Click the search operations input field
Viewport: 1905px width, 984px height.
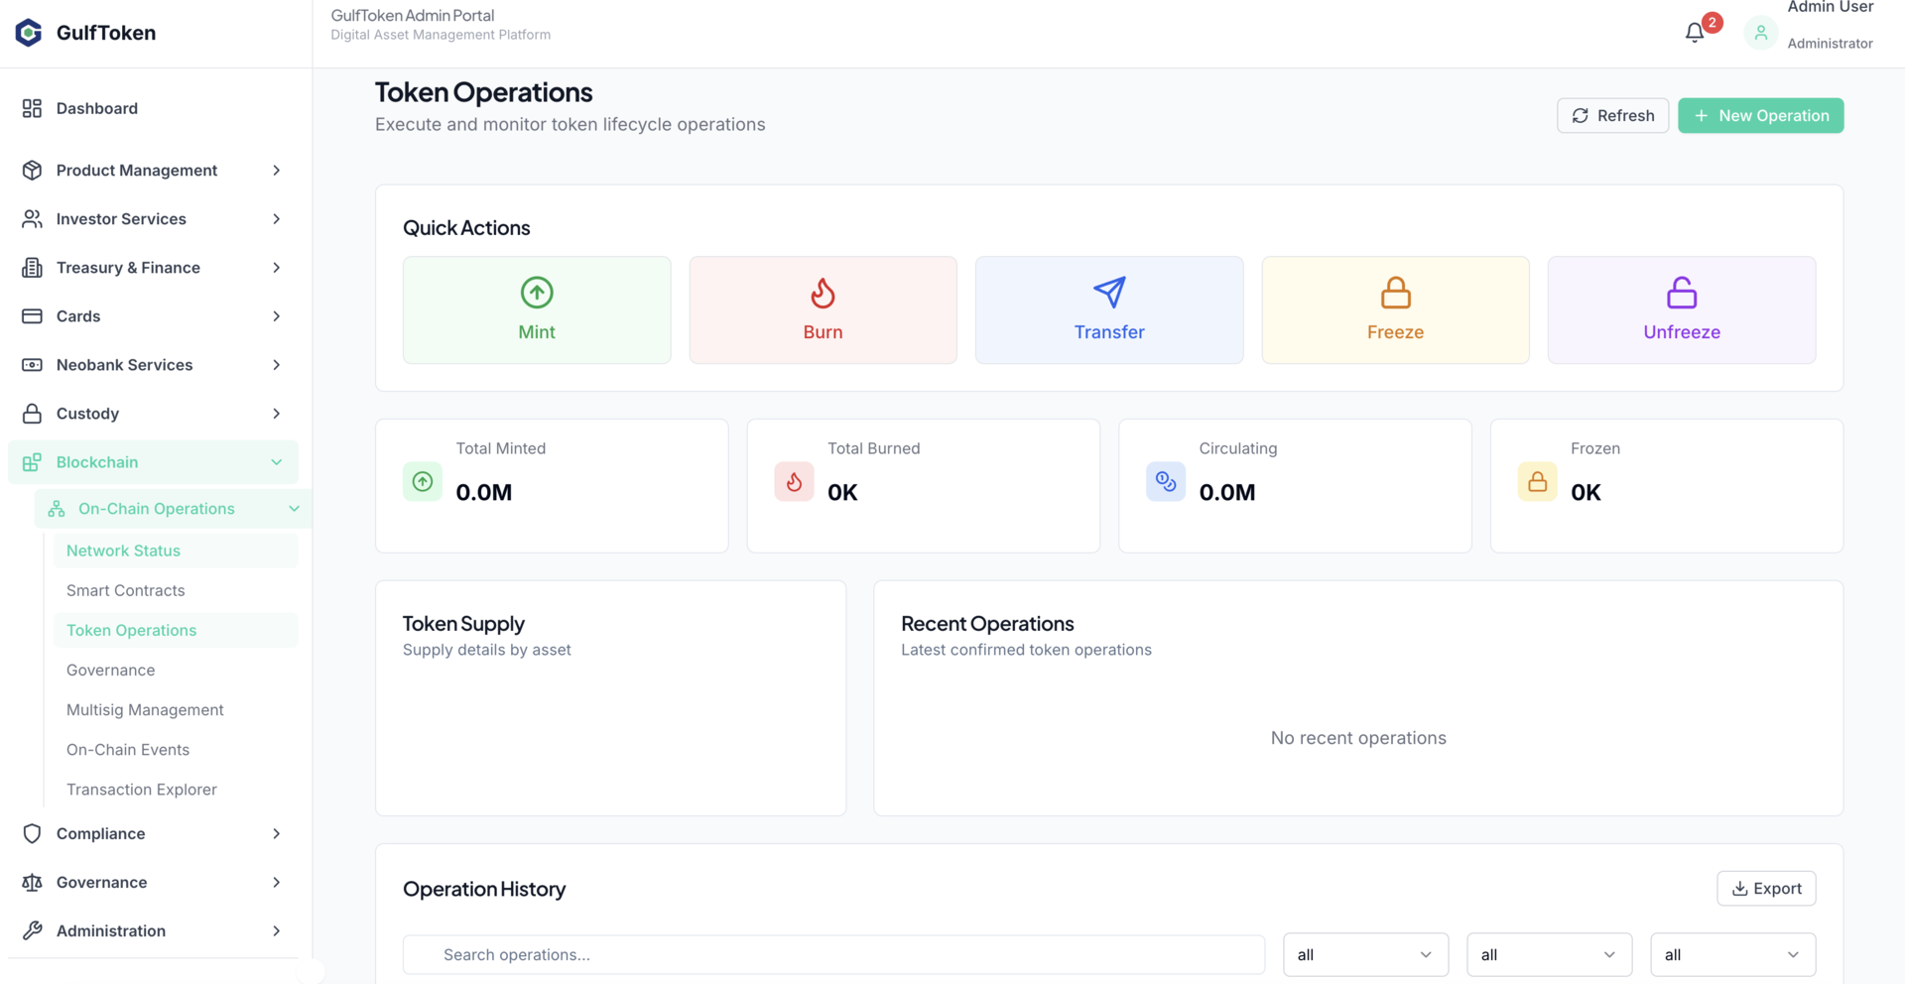tap(833, 954)
